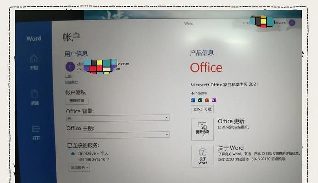The width and height of the screenshot is (318, 183).
Task: Click the 关于 Word heading text
Action: click(x=231, y=148)
